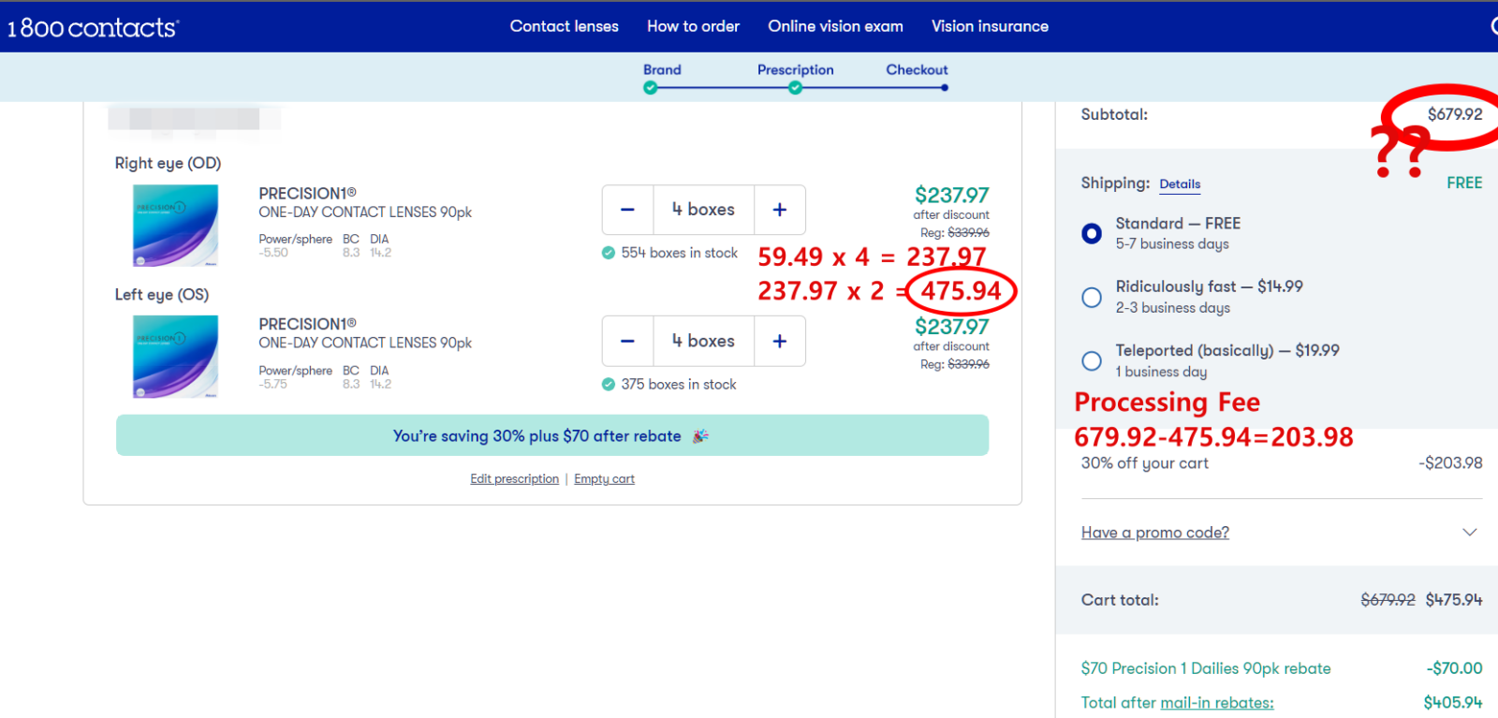Click the right eye PRECISION1 product name
This screenshot has width=1498, height=718.
coord(307,194)
